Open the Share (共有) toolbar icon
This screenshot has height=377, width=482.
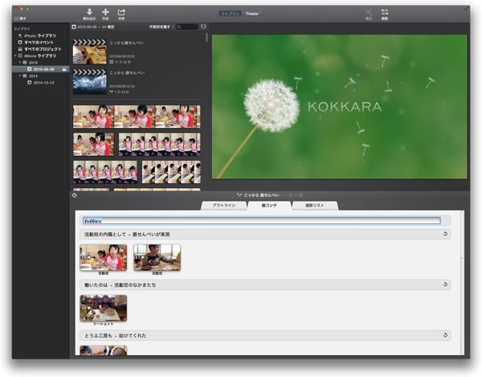(x=121, y=12)
